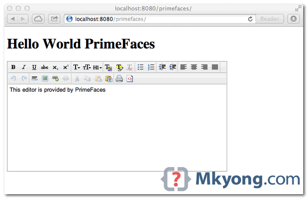This screenshot has width=308, height=199.
Task: Click the "Hello World PrimeFaces" heading
Action: [81, 44]
